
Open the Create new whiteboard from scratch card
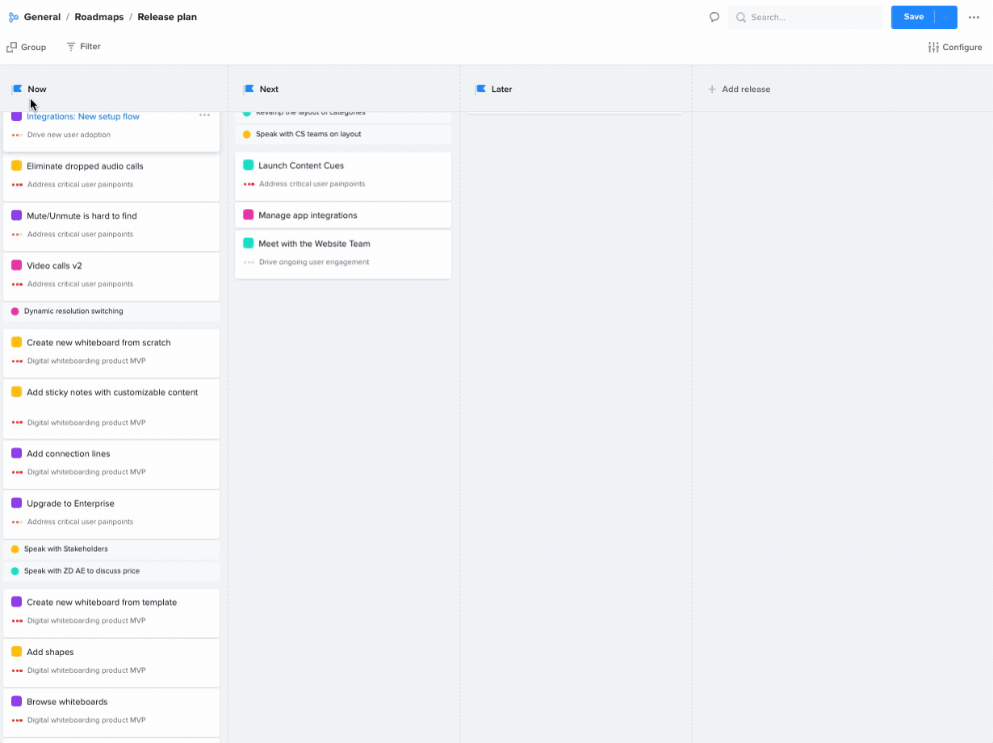111,353
